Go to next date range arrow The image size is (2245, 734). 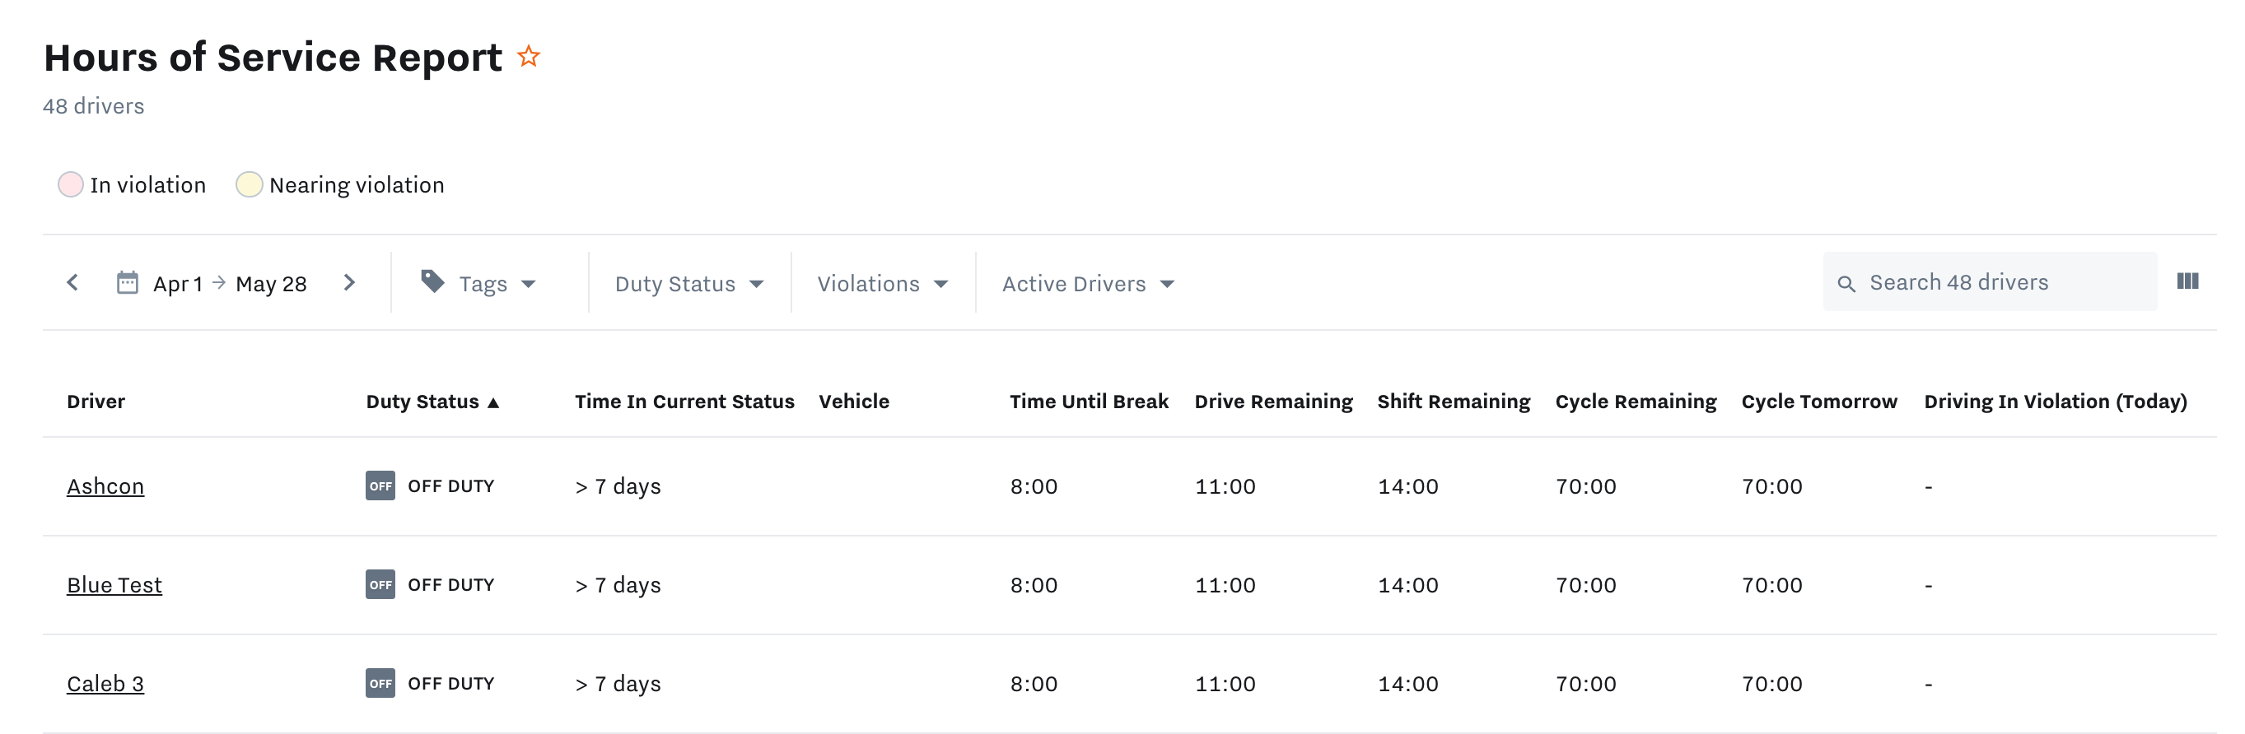pos(349,283)
